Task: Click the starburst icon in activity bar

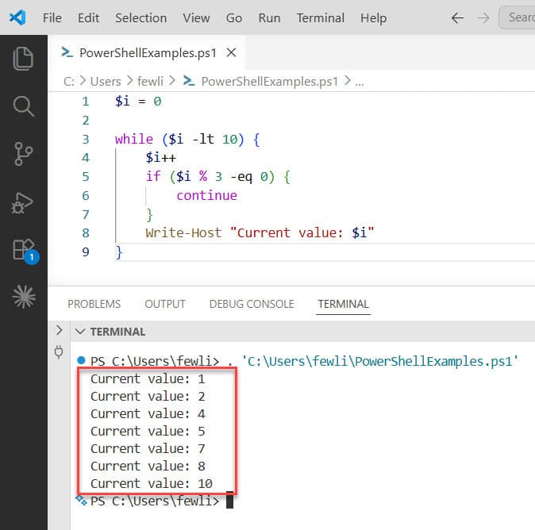Action: pos(24,297)
